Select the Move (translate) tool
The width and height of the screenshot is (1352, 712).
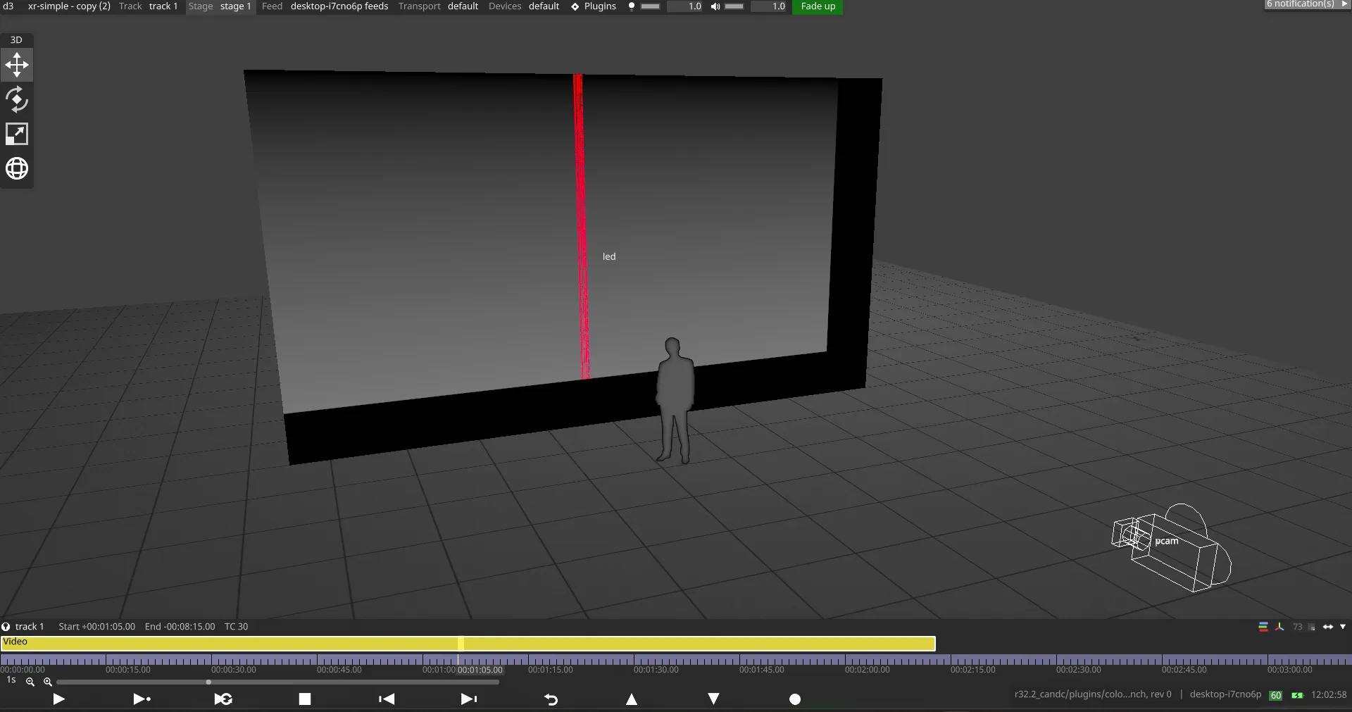pos(17,65)
